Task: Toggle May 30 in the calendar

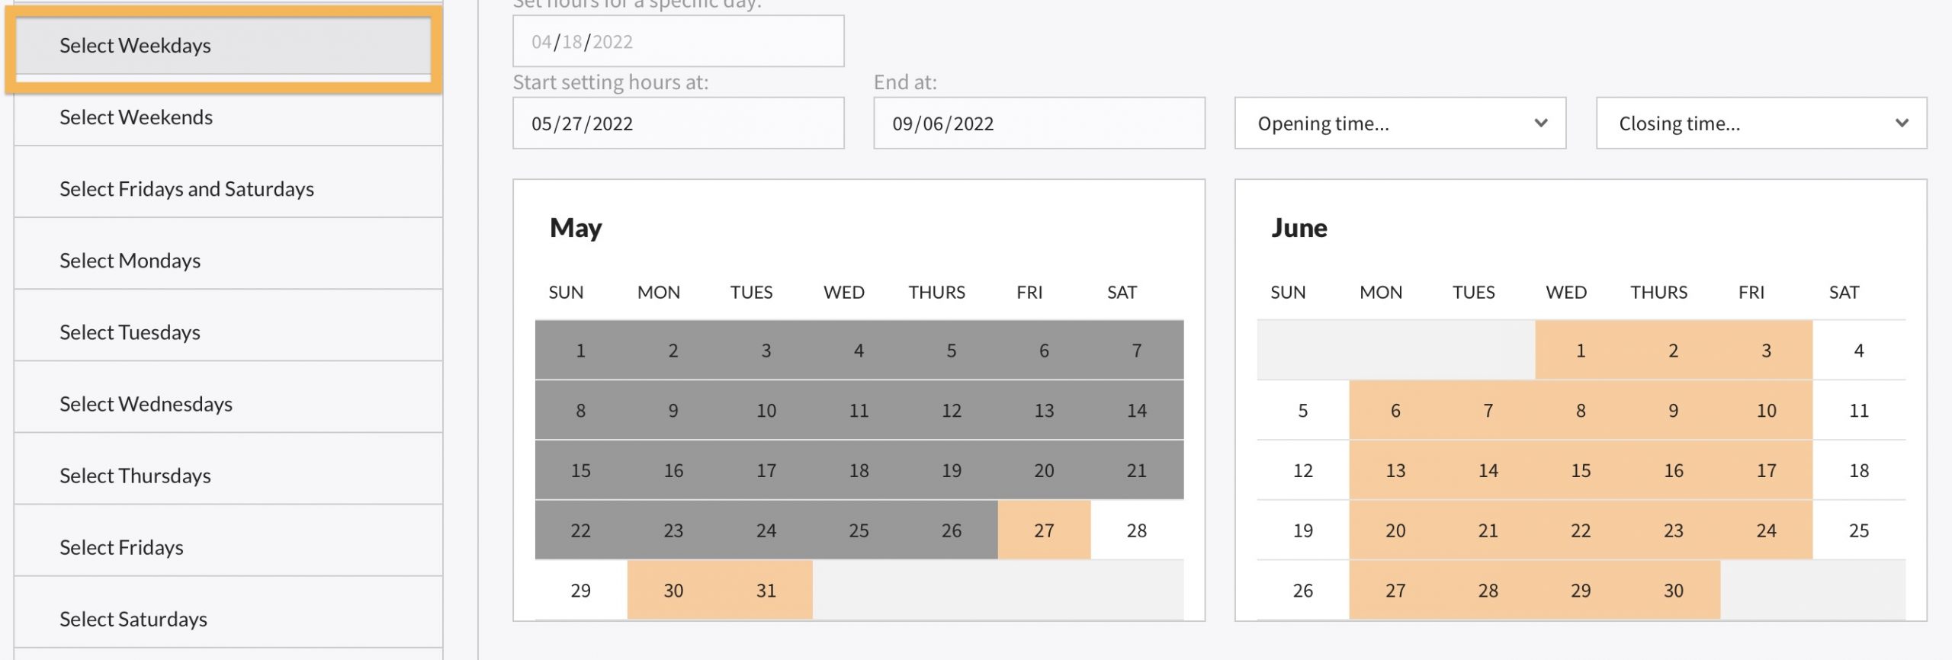Action: click(x=673, y=591)
